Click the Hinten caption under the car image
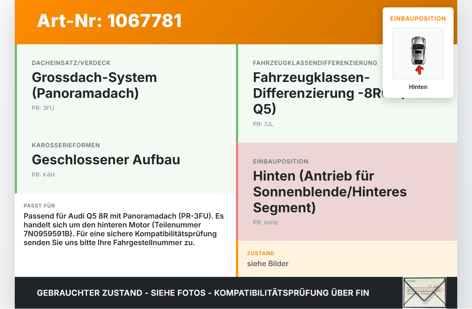 pos(418,87)
